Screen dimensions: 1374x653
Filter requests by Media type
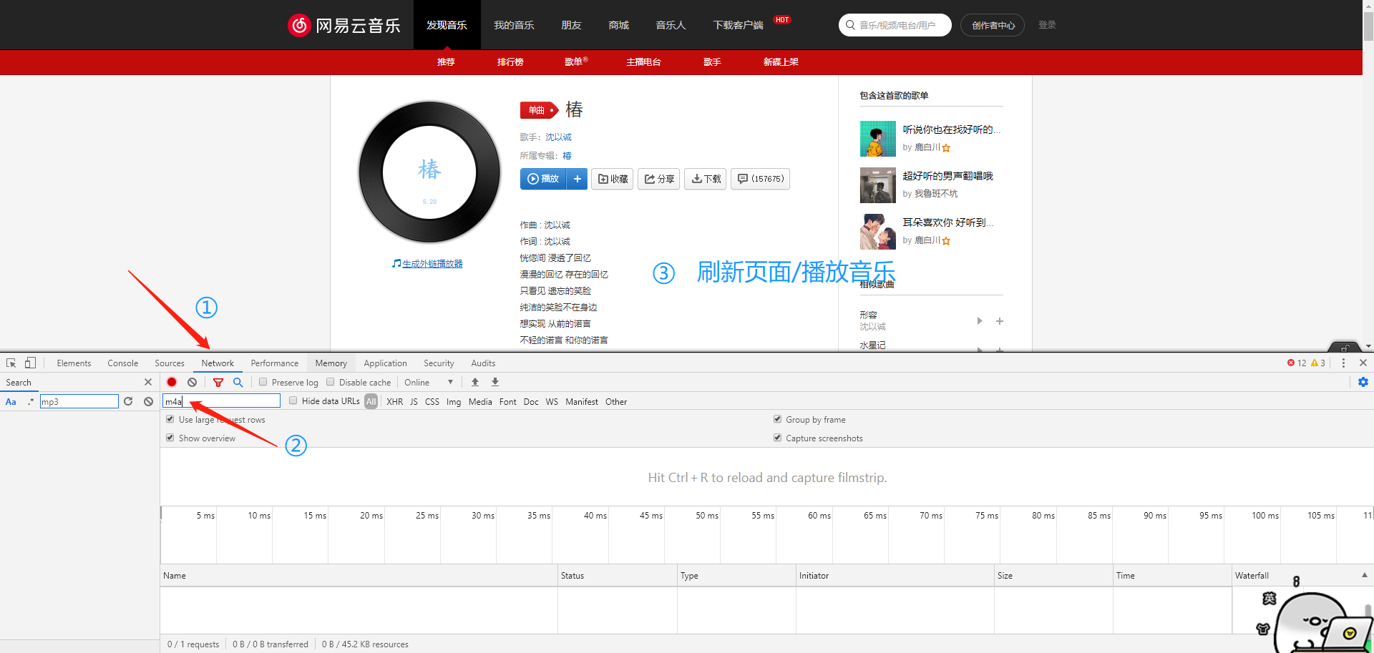click(480, 401)
